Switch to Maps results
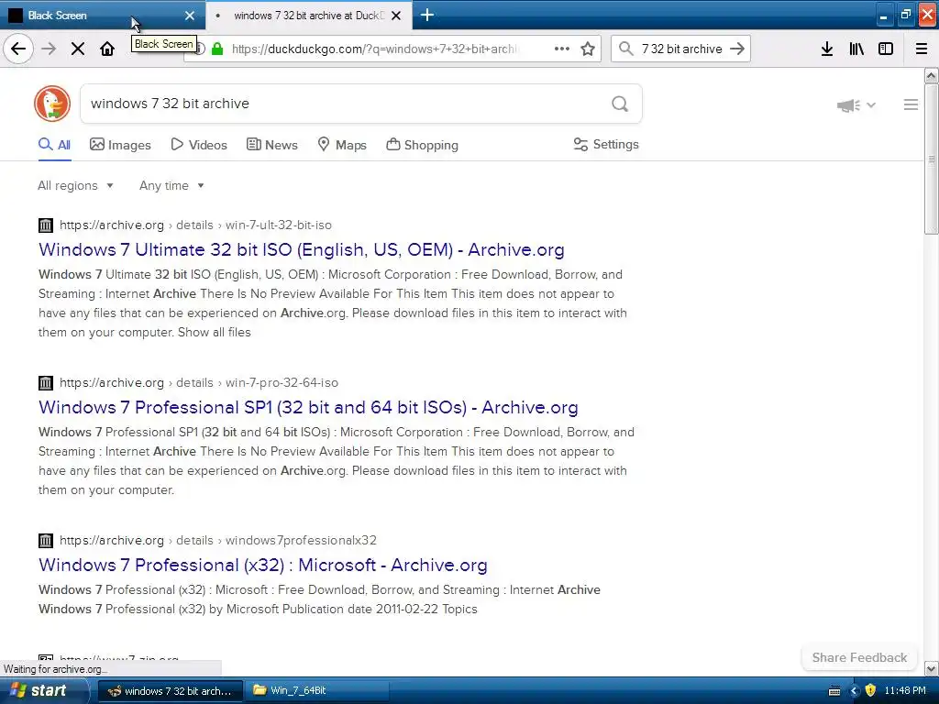Image resolution: width=939 pixels, height=704 pixels. tap(342, 145)
